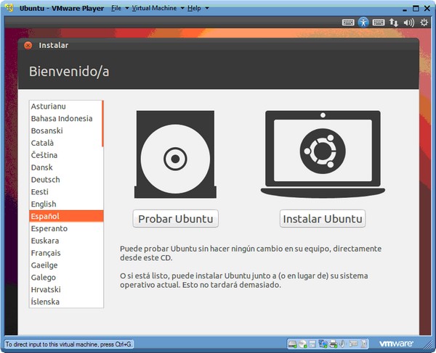Open the network up/down arrows indicator
This screenshot has height=353, width=436.
point(393,22)
